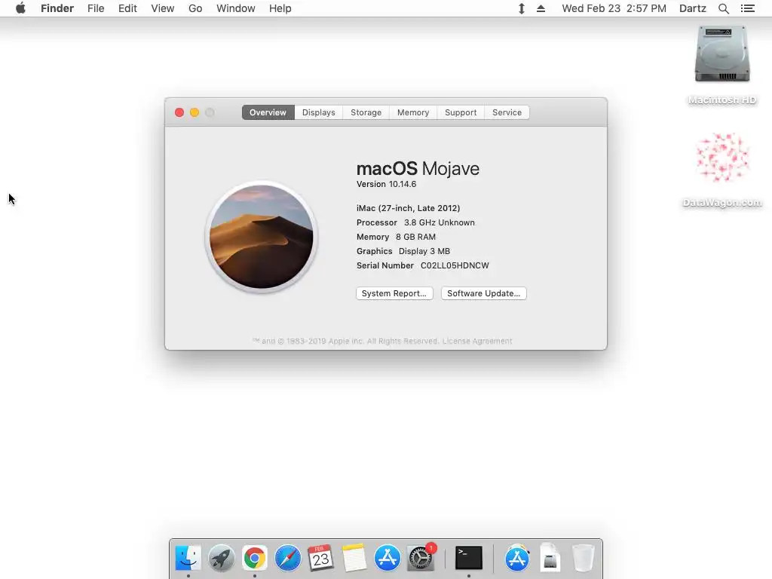Open the File menu
This screenshot has width=772, height=579.
[x=96, y=8]
